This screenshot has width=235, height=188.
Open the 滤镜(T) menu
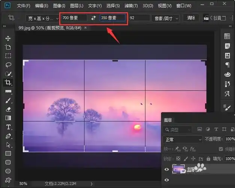point(131,6)
